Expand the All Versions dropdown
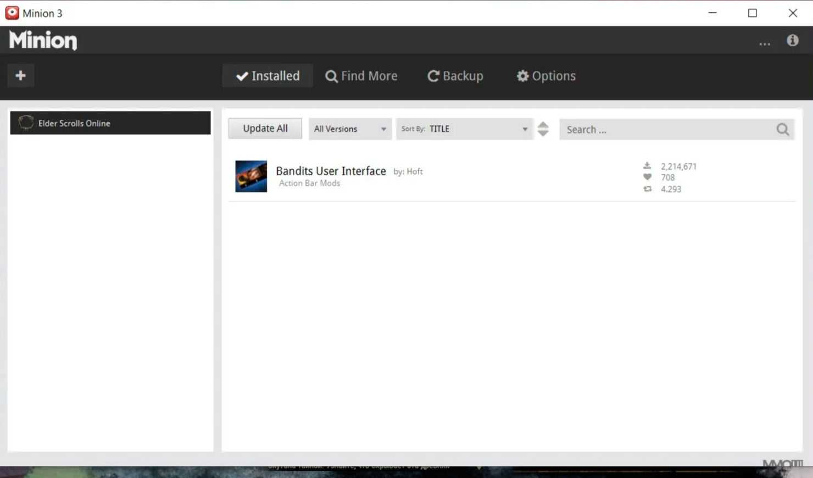813x478 pixels. pos(349,129)
